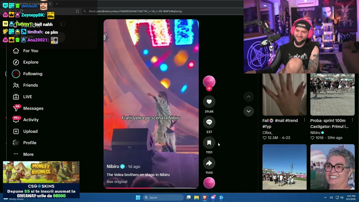359x202 pixels.
Task: Seek the video using the red progress bar
Action: pos(151,188)
